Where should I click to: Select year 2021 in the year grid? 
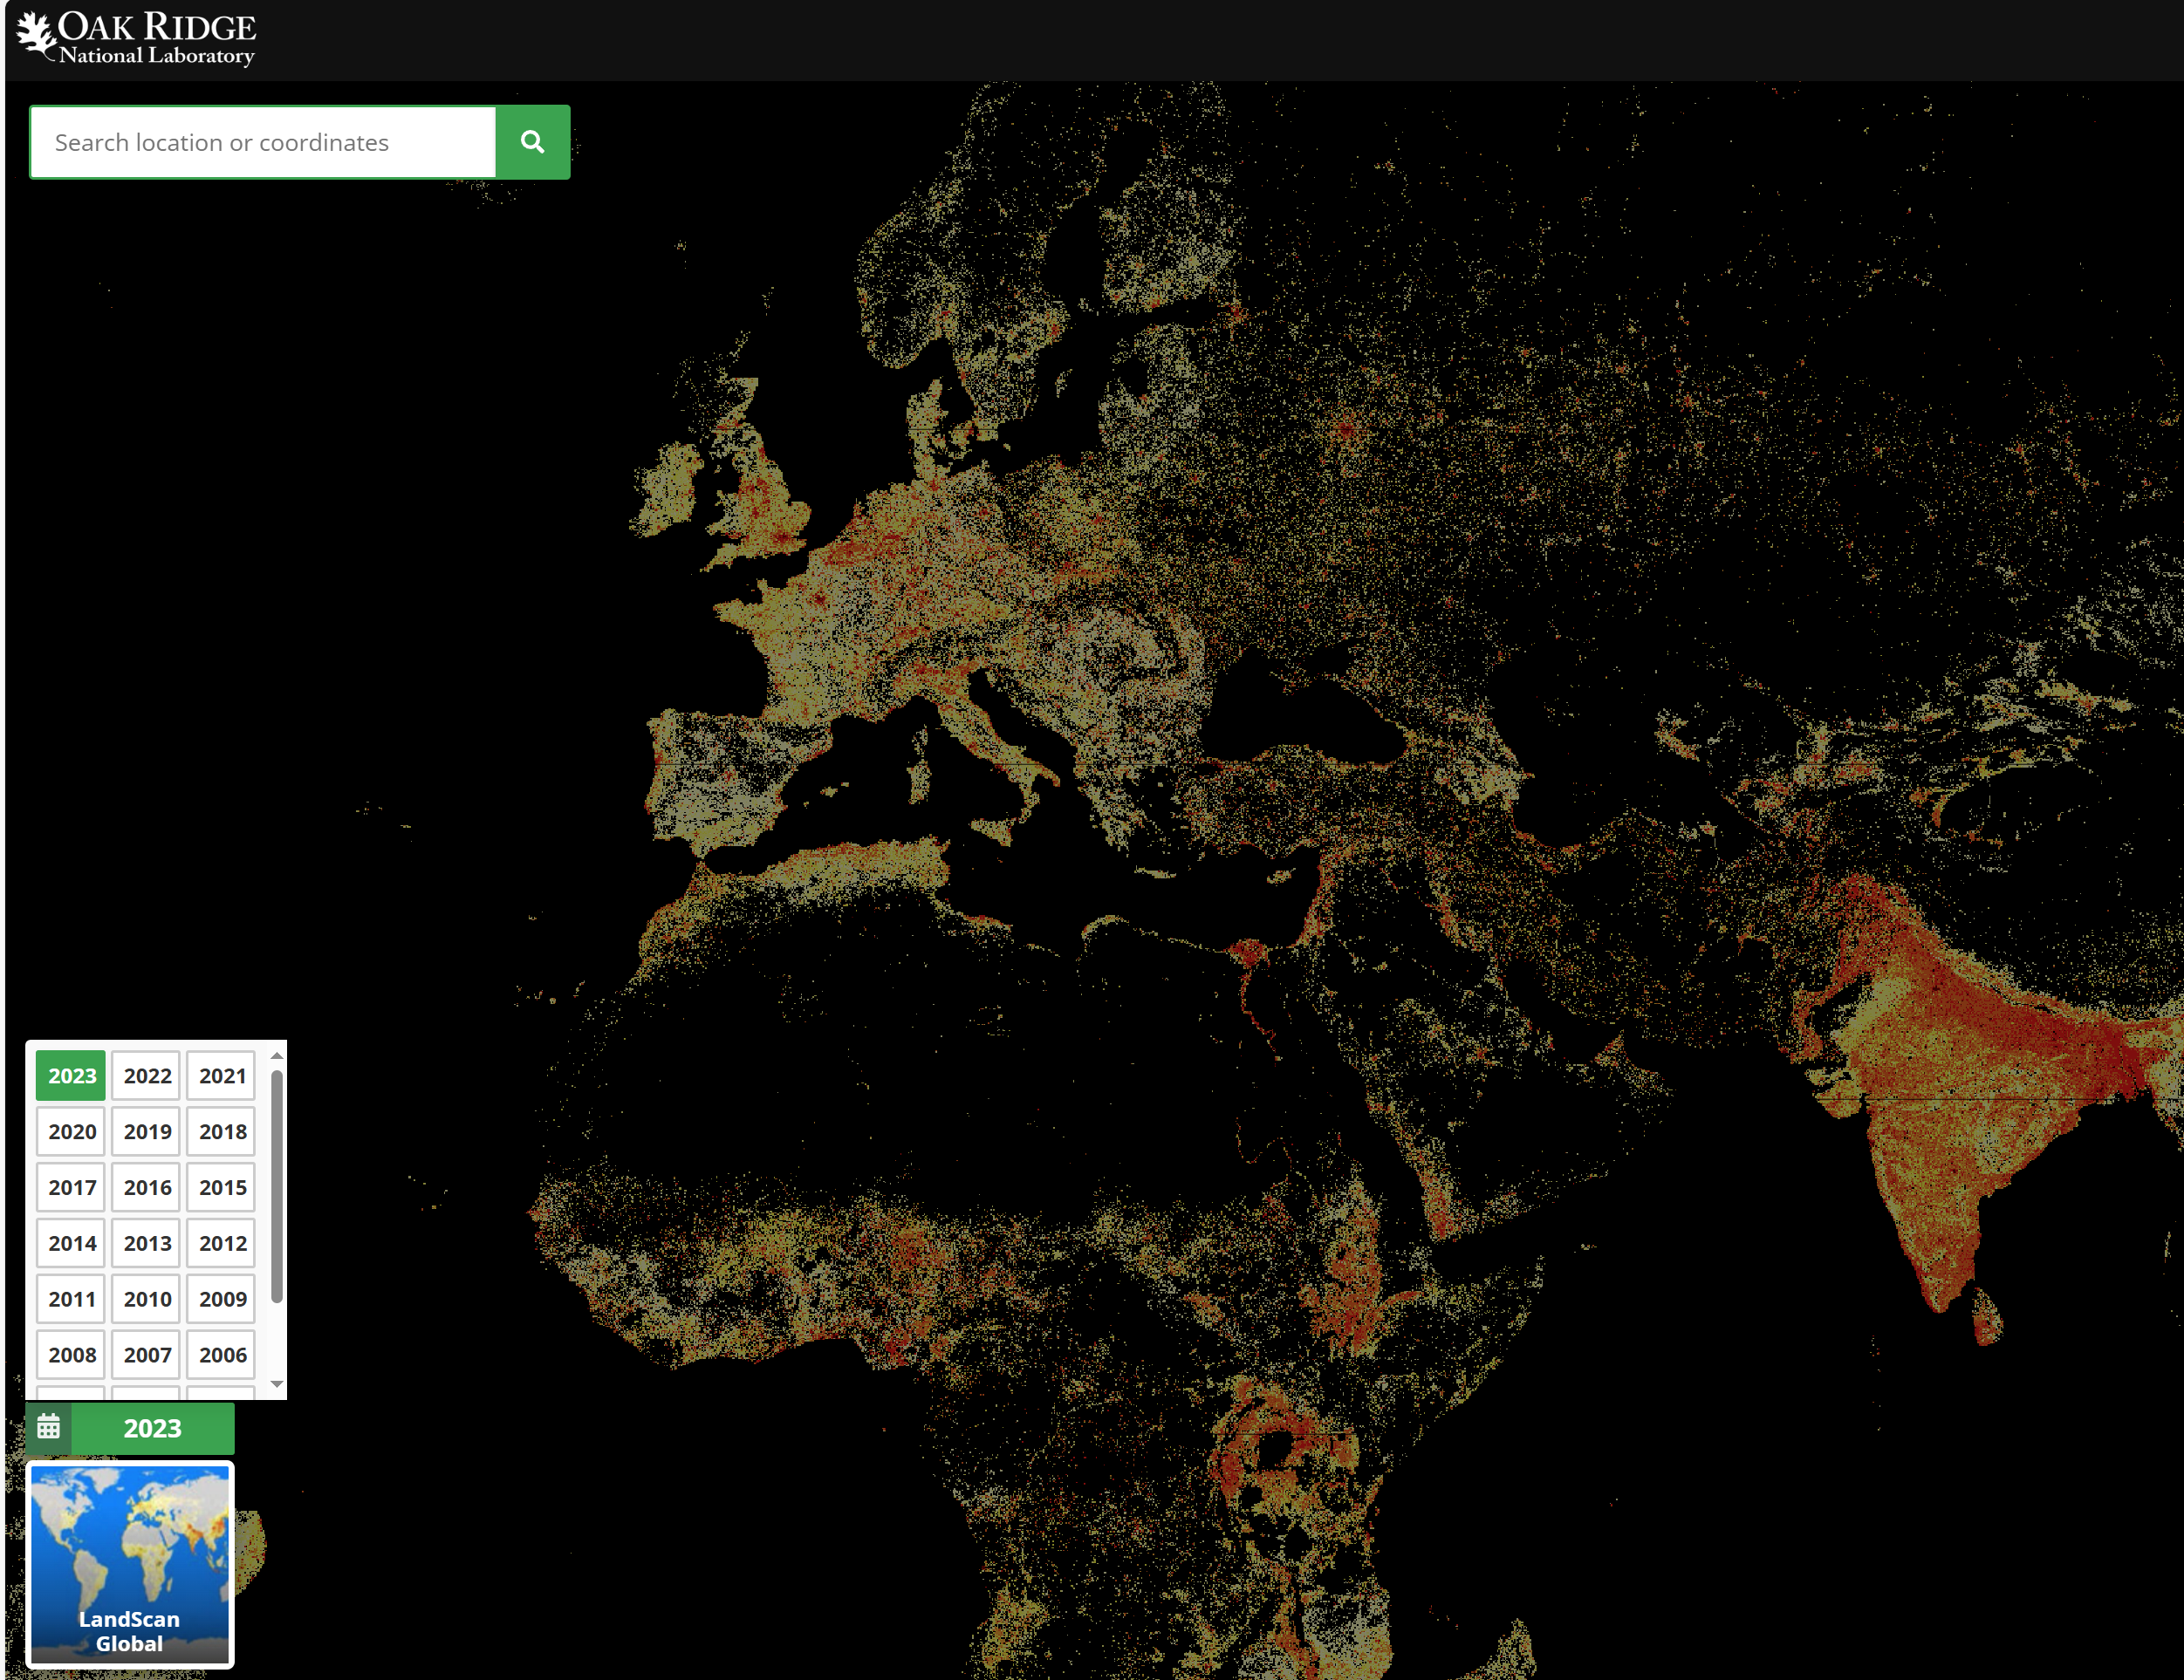[x=222, y=1076]
